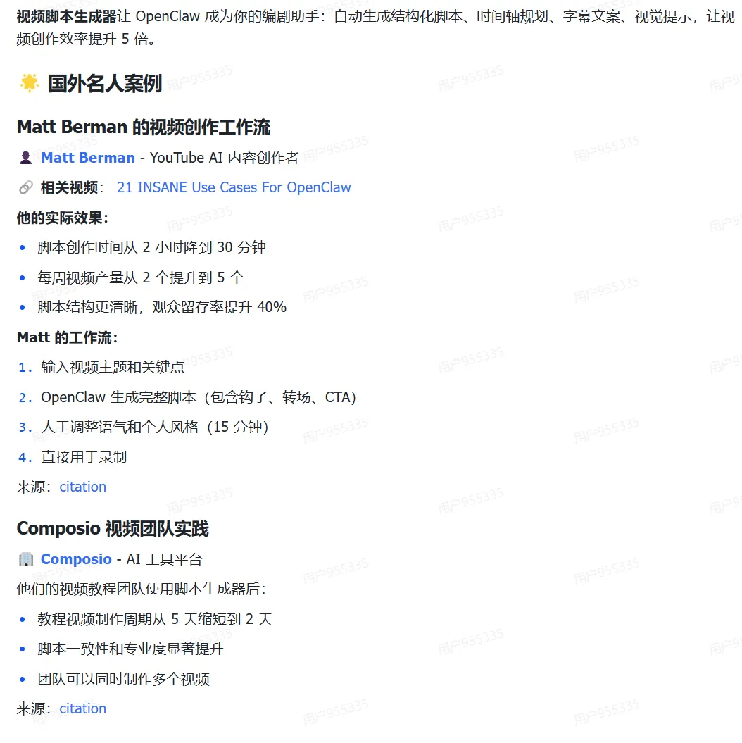Click bullet 脚本创作时间从 2 小时降到 30 分钟
Viewport: 742px width, 743px height.
(x=151, y=247)
